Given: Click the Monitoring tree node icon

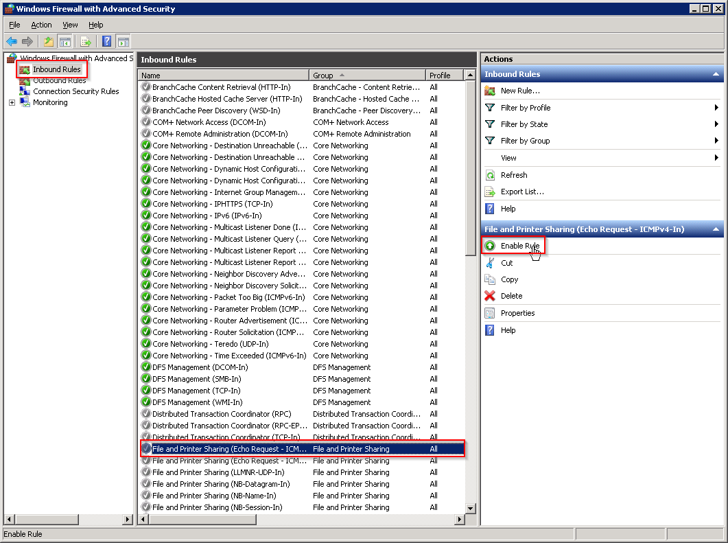Looking at the screenshot, I should pyautogui.click(x=25, y=102).
